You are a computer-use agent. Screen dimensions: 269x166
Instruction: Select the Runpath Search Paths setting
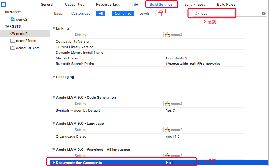pyautogui.click(x=75, y=64)
